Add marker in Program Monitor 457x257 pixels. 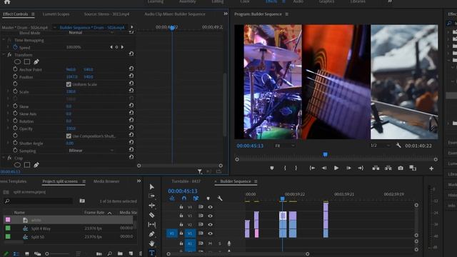click(271, 168)
